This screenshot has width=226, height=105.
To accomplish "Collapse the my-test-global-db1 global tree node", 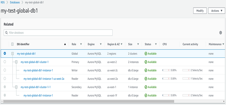I will [12, 53].
